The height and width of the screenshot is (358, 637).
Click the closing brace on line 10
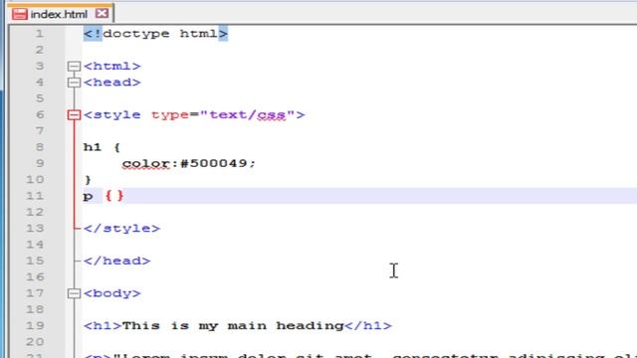coord(89,180)
